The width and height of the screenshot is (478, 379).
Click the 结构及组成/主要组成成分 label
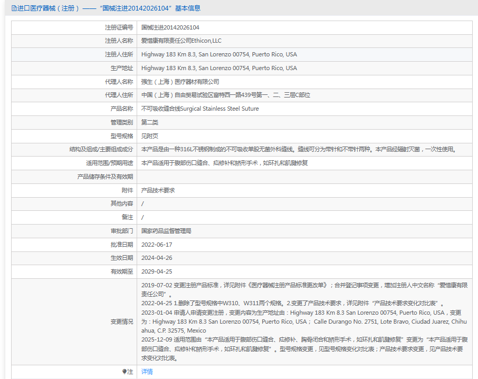pos(101,149)
